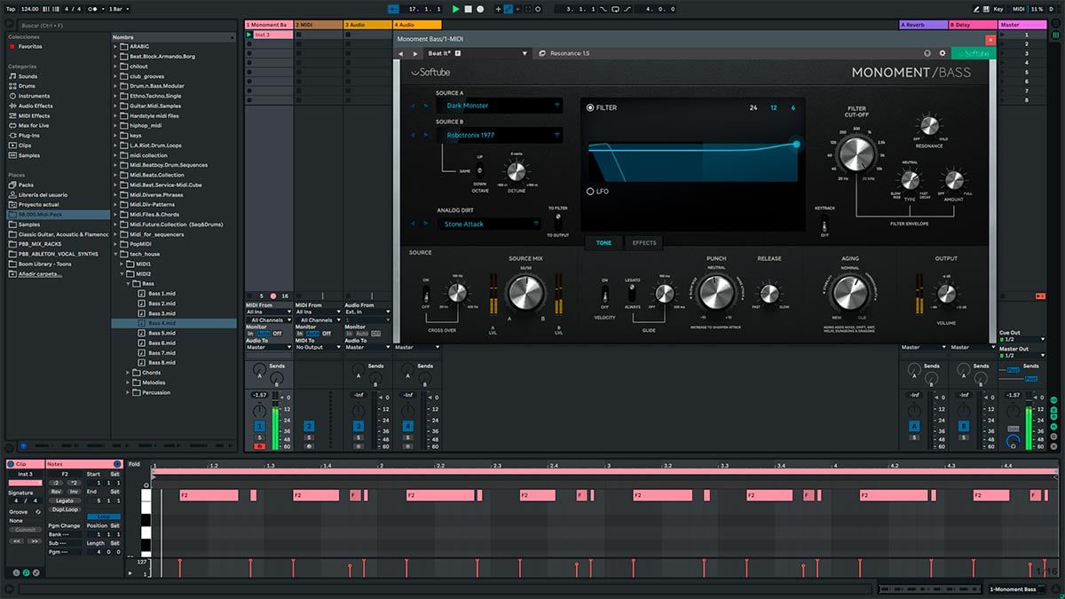Select the FILTER radio button
The image size is (1065, 599).
[590, 108]
